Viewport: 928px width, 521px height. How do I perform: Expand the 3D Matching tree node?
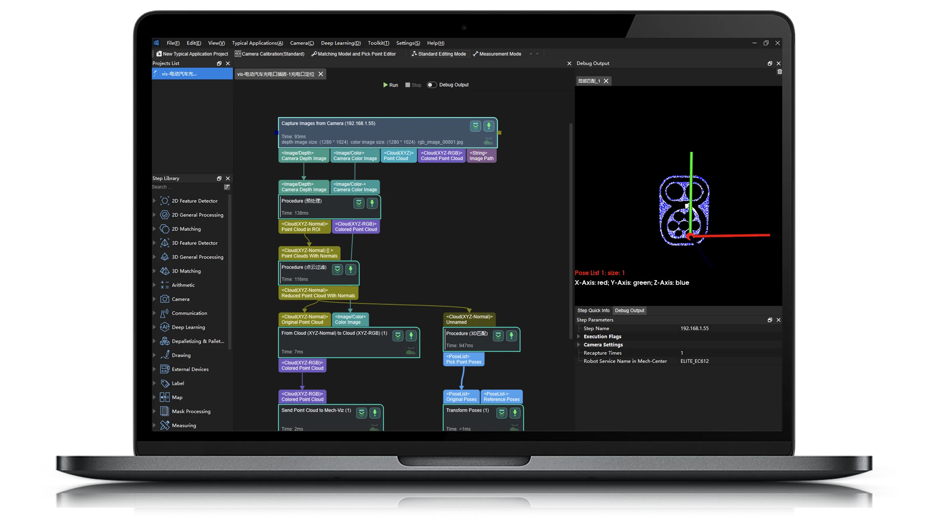point(154,271)
